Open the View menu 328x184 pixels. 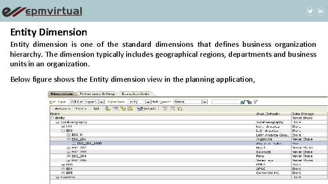81,109
